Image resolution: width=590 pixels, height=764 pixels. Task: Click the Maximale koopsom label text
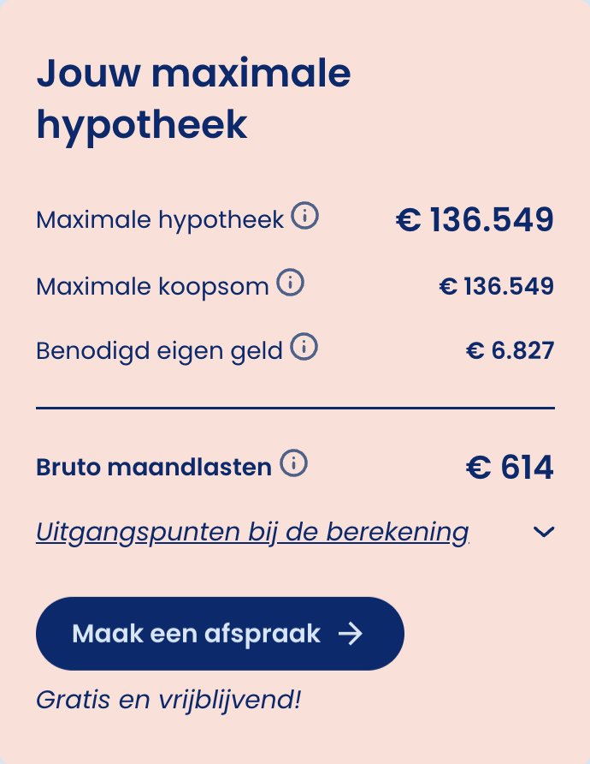[152, 286]
